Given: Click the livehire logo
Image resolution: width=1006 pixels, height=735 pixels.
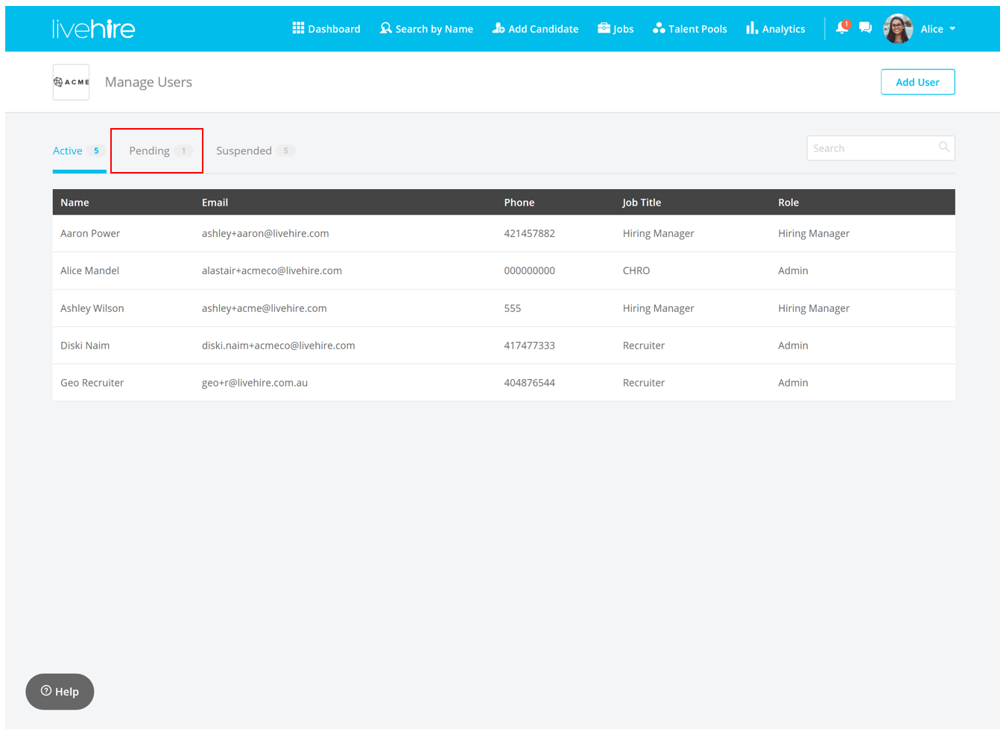Looking at the screenshot, I should [94, 29].
